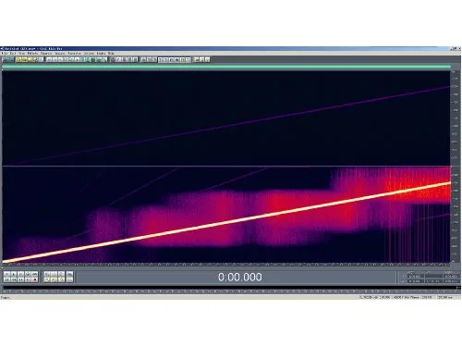Toggle the Multitrack/Edit view switch button
The width and height of the screenshot is (462, 347).
point(7,59)
